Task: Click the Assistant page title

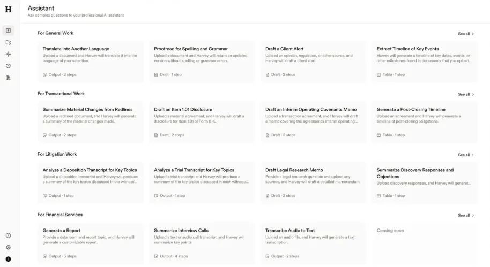Action: click(x=41, y=9)
